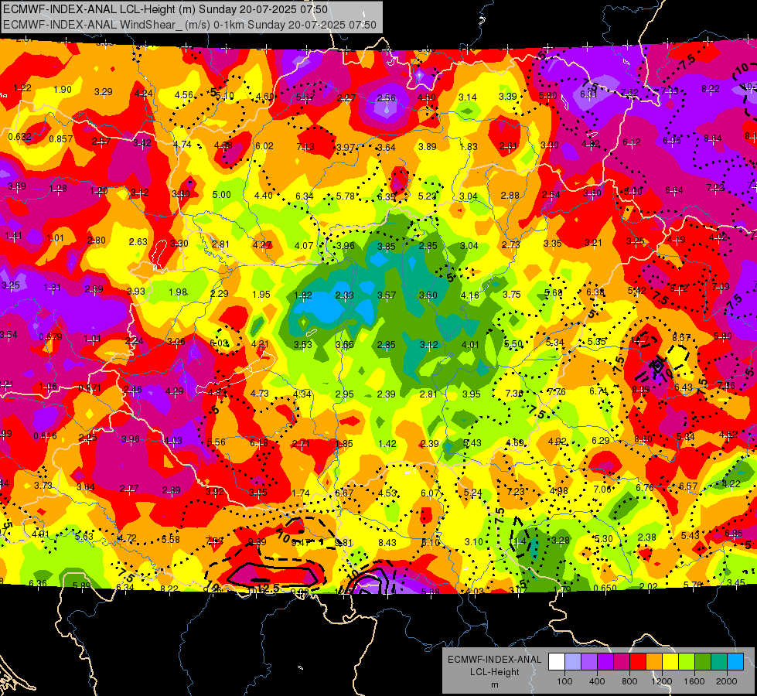The height and width of the screenshot is (696, 757).
Task: Select the white legend swatch before 100
Action: tap(557, 662)
